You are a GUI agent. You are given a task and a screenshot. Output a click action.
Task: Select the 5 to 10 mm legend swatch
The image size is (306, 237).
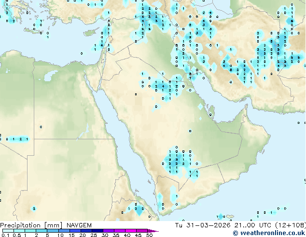[x=53, y=231]
